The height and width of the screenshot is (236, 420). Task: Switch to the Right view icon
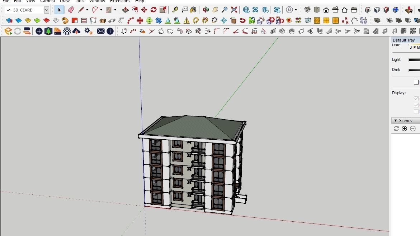[335, 10]
